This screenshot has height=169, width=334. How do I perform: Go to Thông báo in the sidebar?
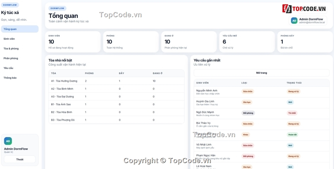(20, 78)
